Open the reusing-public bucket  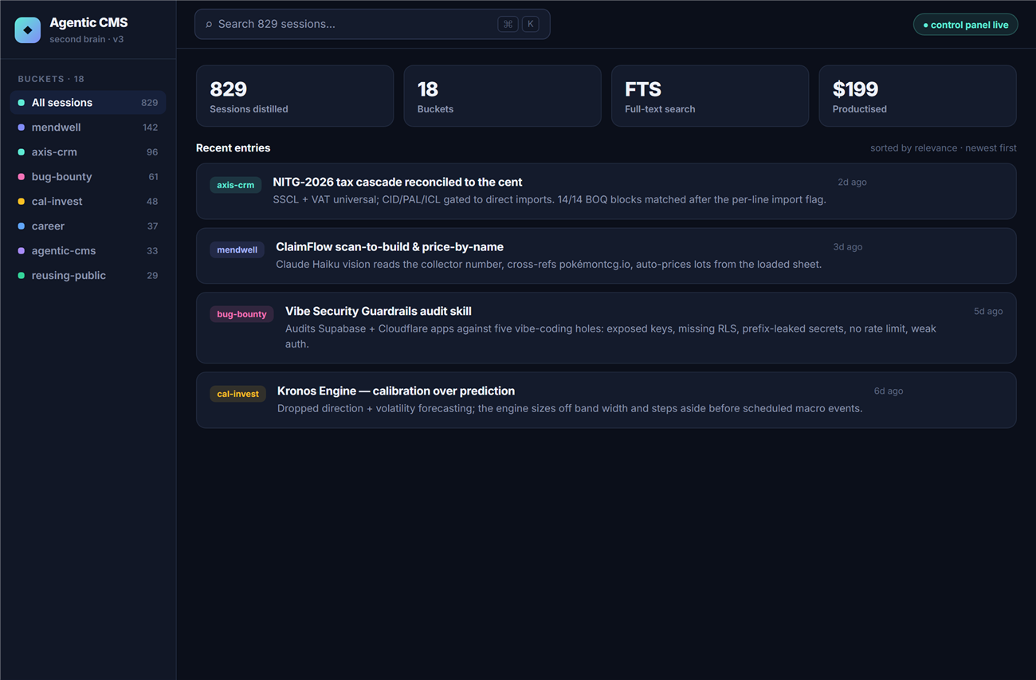[x=88, y=276]
